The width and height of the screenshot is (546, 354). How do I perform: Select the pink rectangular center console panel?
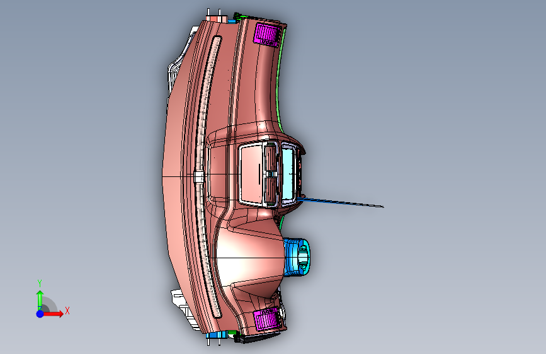252,174
